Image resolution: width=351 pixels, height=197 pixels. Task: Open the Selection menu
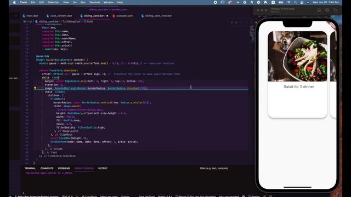tap(54, 2)
